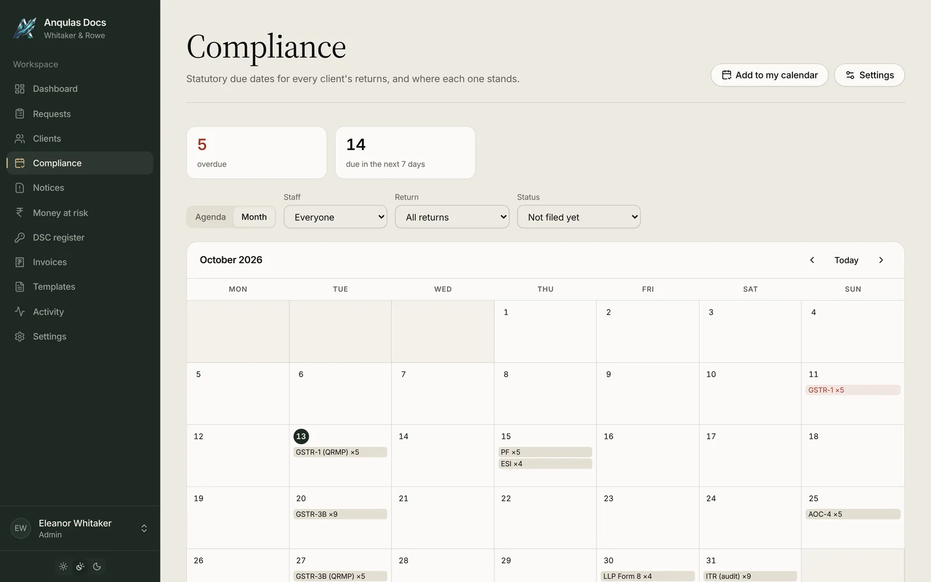Open the PF ×5 entry on the 15th
The image size is (931, 582).
click(545, 452)
